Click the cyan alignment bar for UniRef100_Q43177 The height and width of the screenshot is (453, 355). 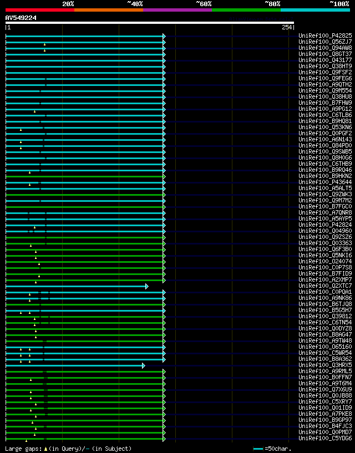[x=84, y=60]
